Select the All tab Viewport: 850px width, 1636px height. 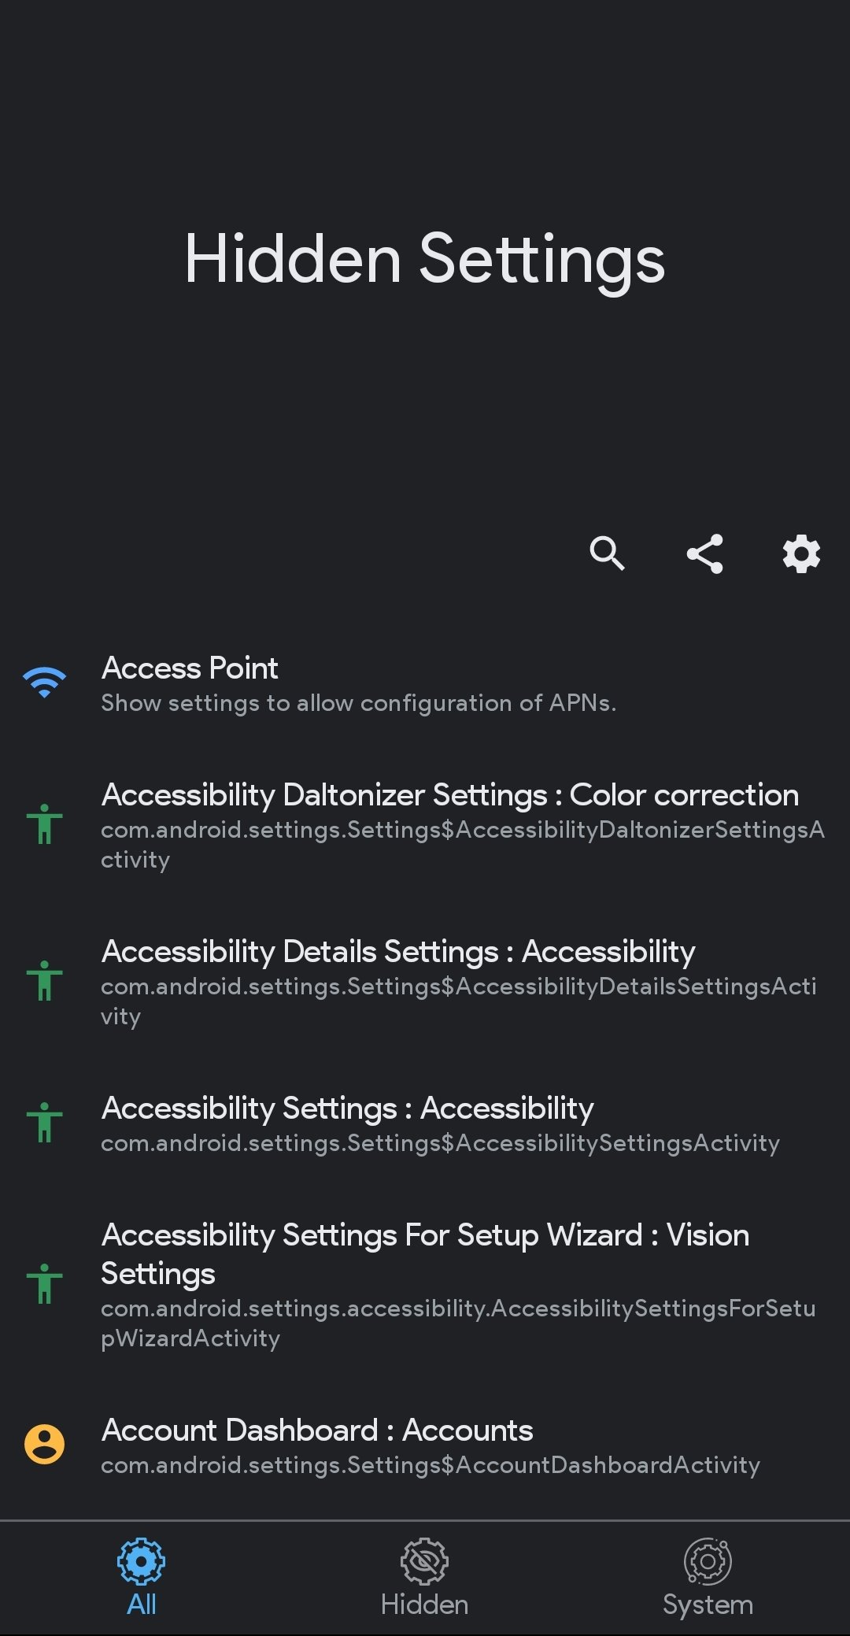click(x=142, y=1578)
